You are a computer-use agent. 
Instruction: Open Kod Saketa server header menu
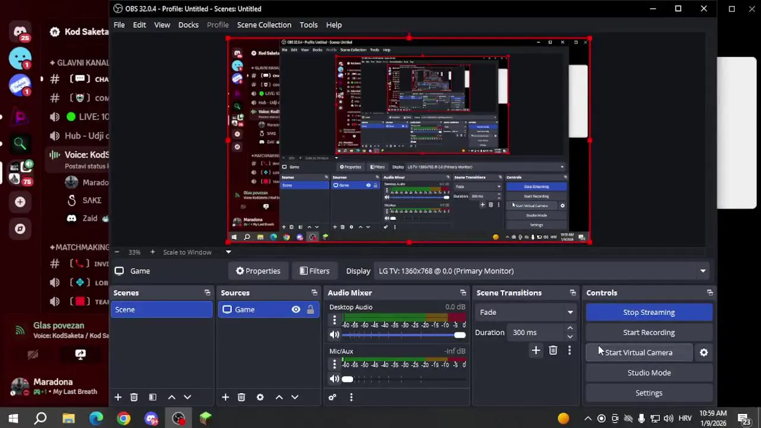79,32
